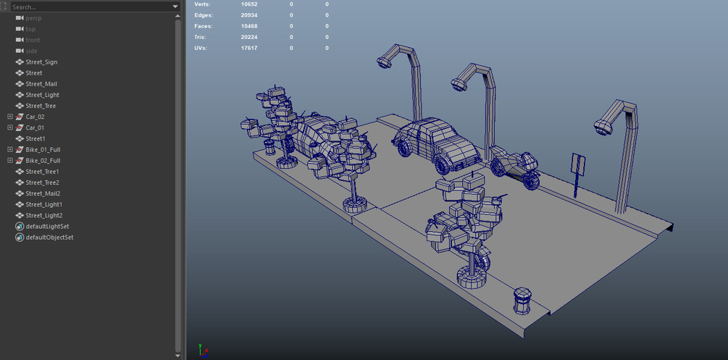Click the UVs count 17617
728x360 pixels.
pos(249,48)
